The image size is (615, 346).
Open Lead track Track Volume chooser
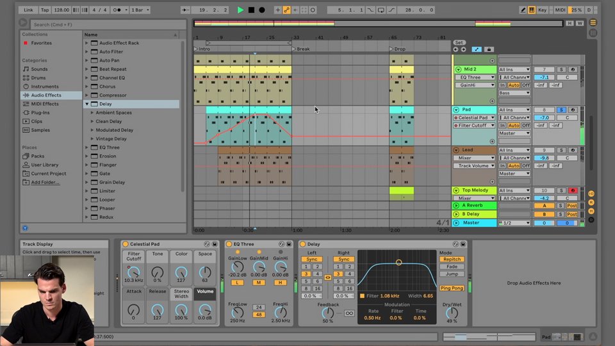pyautogui.click(x=475, y=166)
